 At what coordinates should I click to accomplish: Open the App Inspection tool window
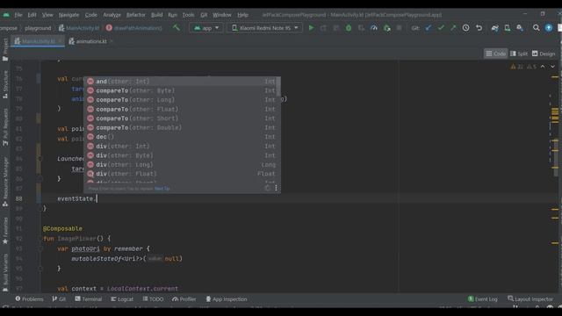227,298
